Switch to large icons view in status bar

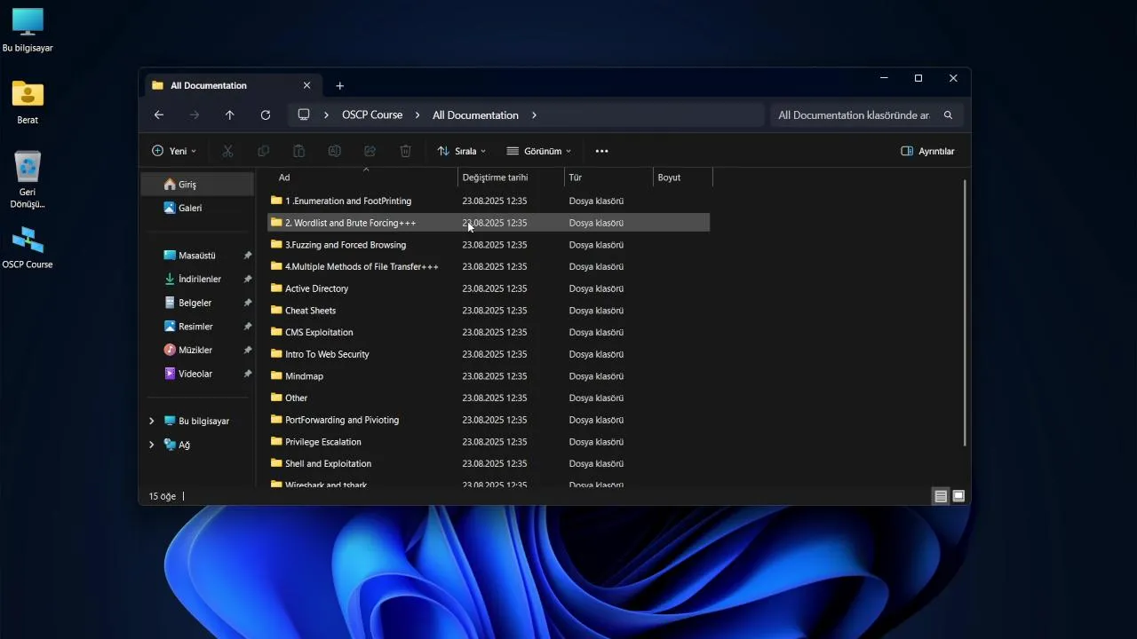pos(958,496)
